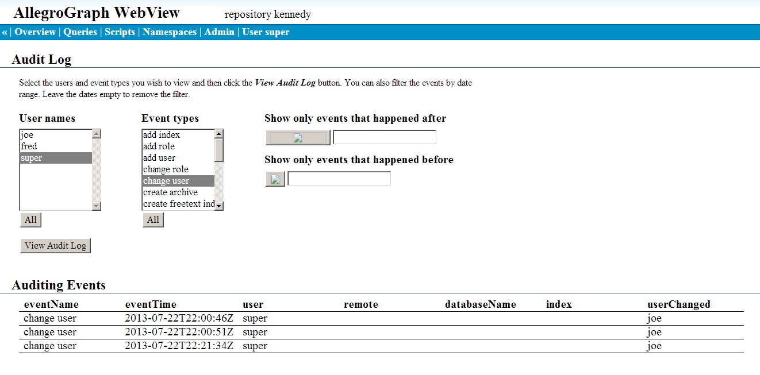Click the View Audit Log button
Screen dimensions: 760x375
pos(55,245)
